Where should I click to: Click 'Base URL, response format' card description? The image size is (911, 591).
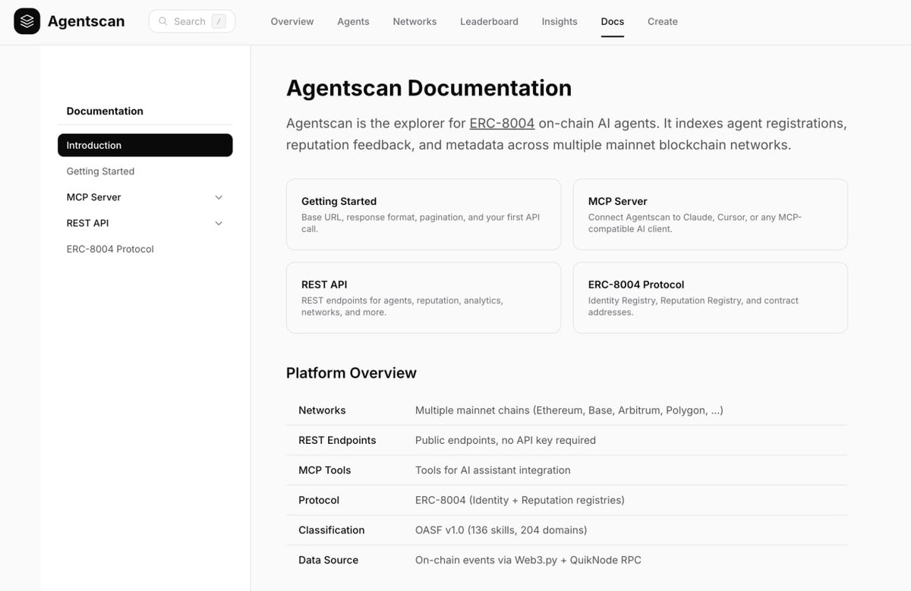(421, 223)
